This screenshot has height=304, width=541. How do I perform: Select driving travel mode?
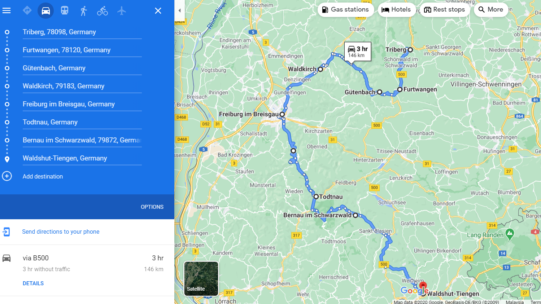point(46,10)
